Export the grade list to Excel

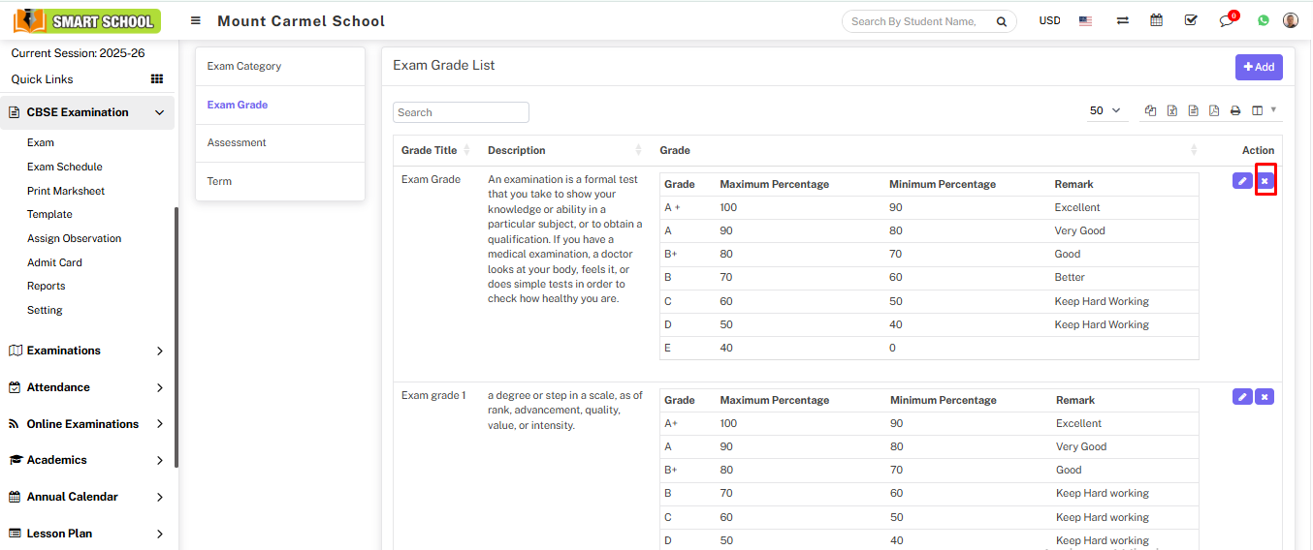click(1171, 111)
